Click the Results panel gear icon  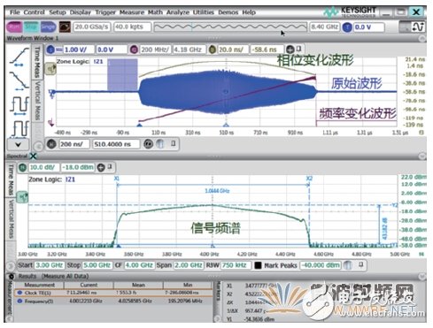(12, 276)
